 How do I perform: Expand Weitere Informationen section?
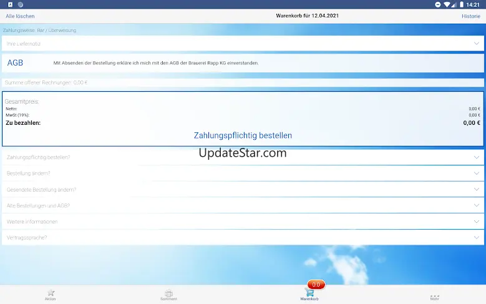[x=243, y=222]
